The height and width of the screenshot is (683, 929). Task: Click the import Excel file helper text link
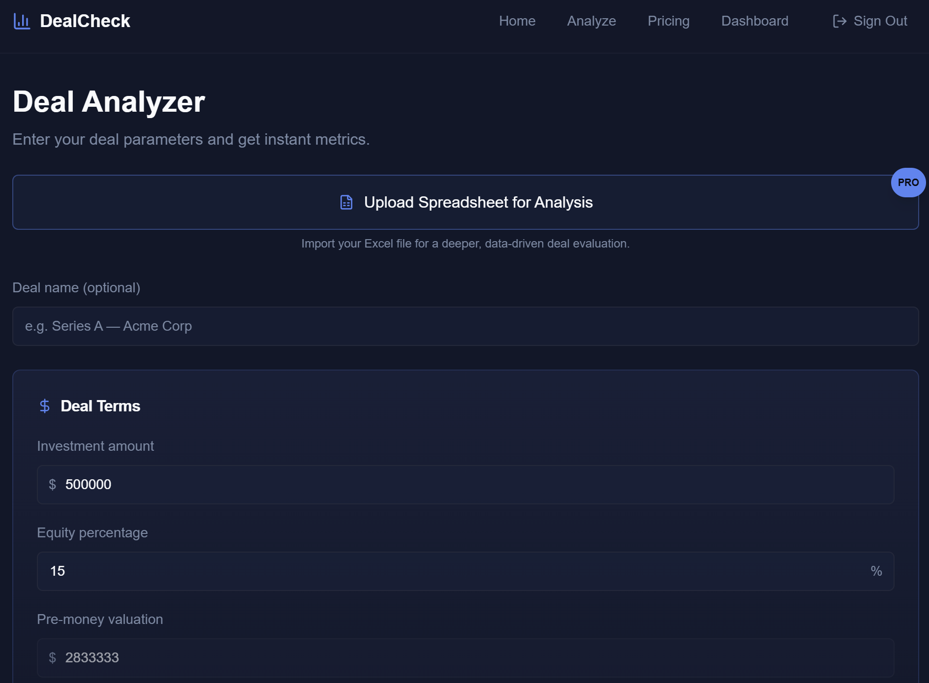click(465, 243)
